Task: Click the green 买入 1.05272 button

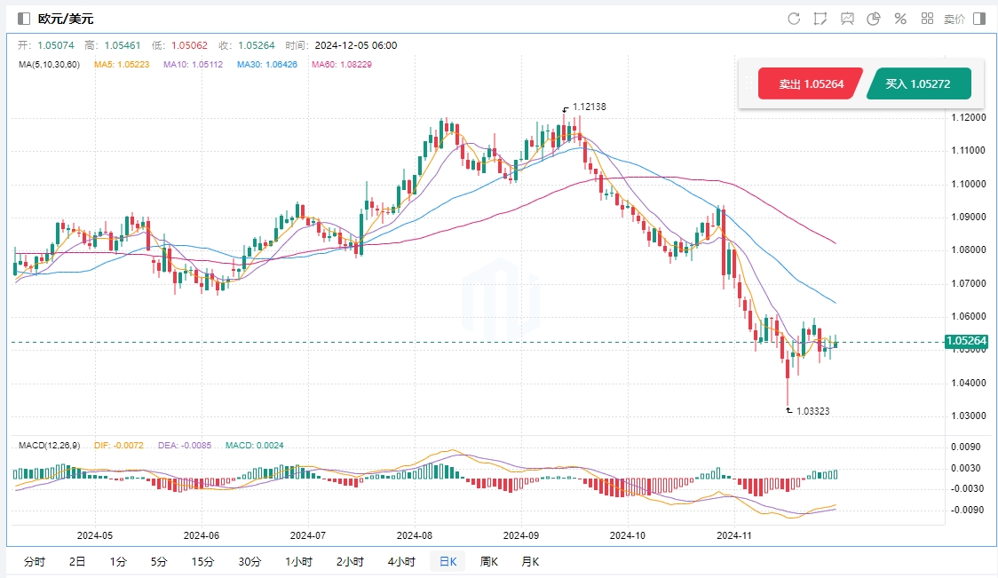Action: tap(918, 84)
